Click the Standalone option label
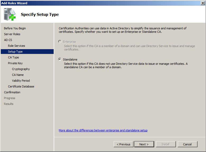The width and height of the screenshot is (206, 152). [x=70, y=59]
